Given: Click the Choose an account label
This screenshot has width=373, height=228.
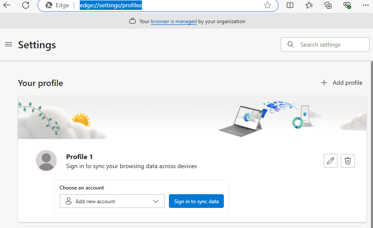Looking at the screenshot, I should pyautogui.click(x=81, y=188).
